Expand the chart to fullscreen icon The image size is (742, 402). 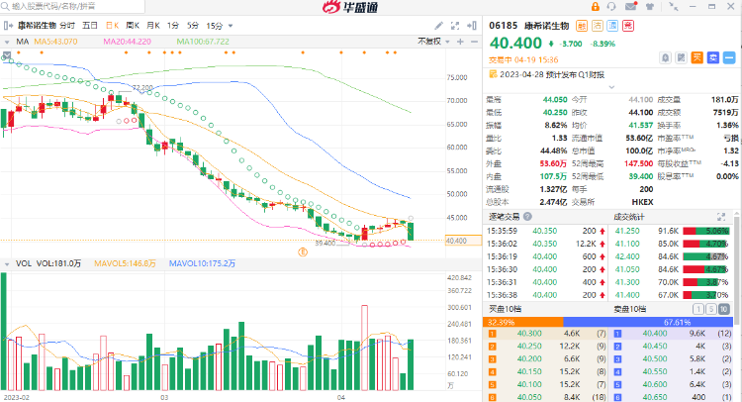pyautogui.click(x=455, y=26)
